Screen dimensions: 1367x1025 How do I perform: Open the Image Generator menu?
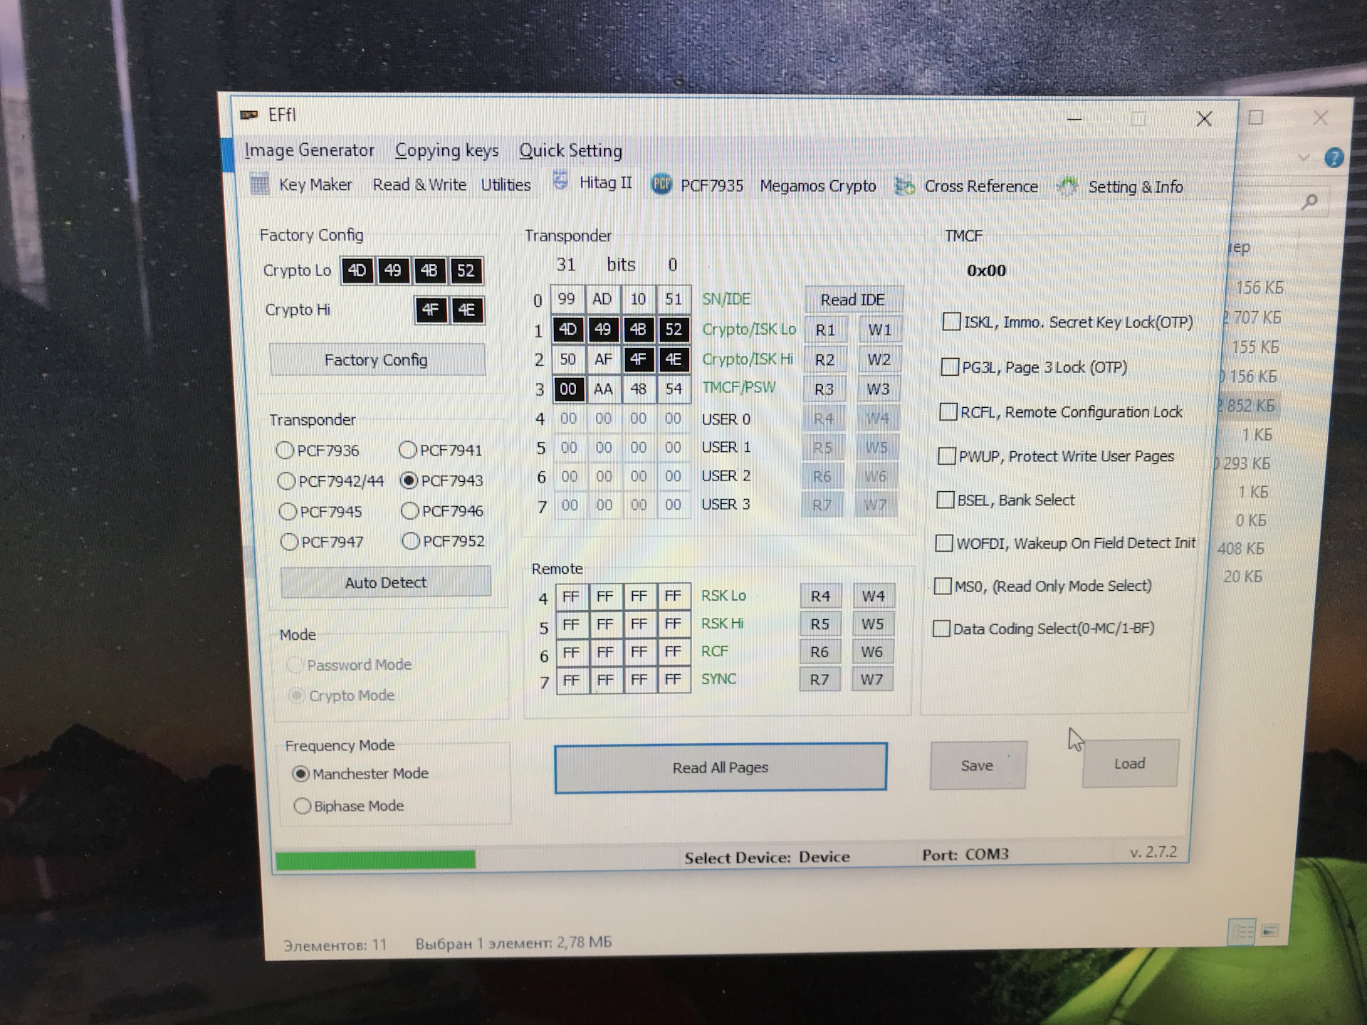pos(309,150)
